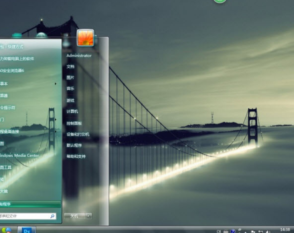Image resolution: width=294 pixels, height=233 pixels.
Task: Click the green floating ball at top
Action: coord(220,1)
